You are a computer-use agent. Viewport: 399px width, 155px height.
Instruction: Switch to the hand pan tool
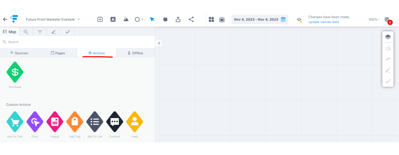[x=165, y=19]
